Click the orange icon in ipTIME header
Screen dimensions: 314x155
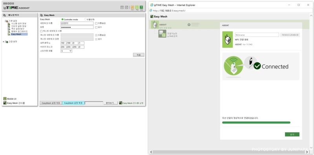(132, 7)
